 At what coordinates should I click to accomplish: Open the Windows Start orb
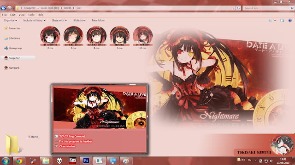tap(6, 161)
